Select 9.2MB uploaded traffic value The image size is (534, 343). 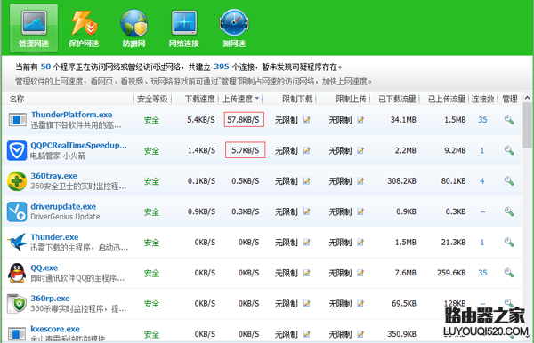point(455,150)
